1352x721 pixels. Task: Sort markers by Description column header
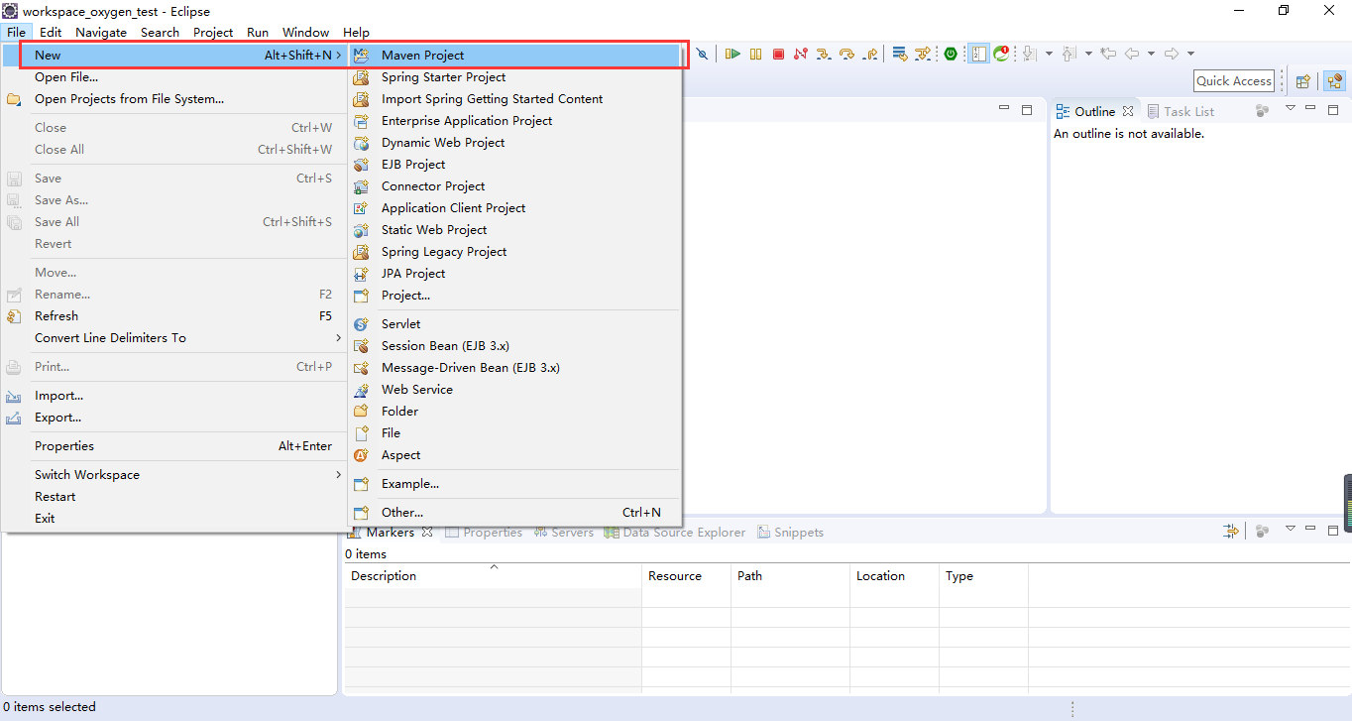[x=493, y=575]
